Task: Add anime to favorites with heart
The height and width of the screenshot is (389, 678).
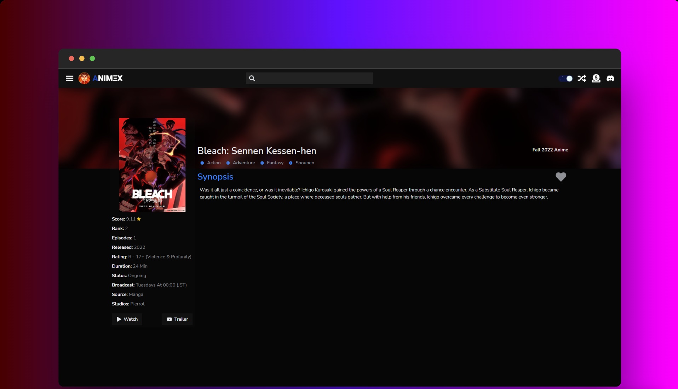Action: (x=561, y=177)
